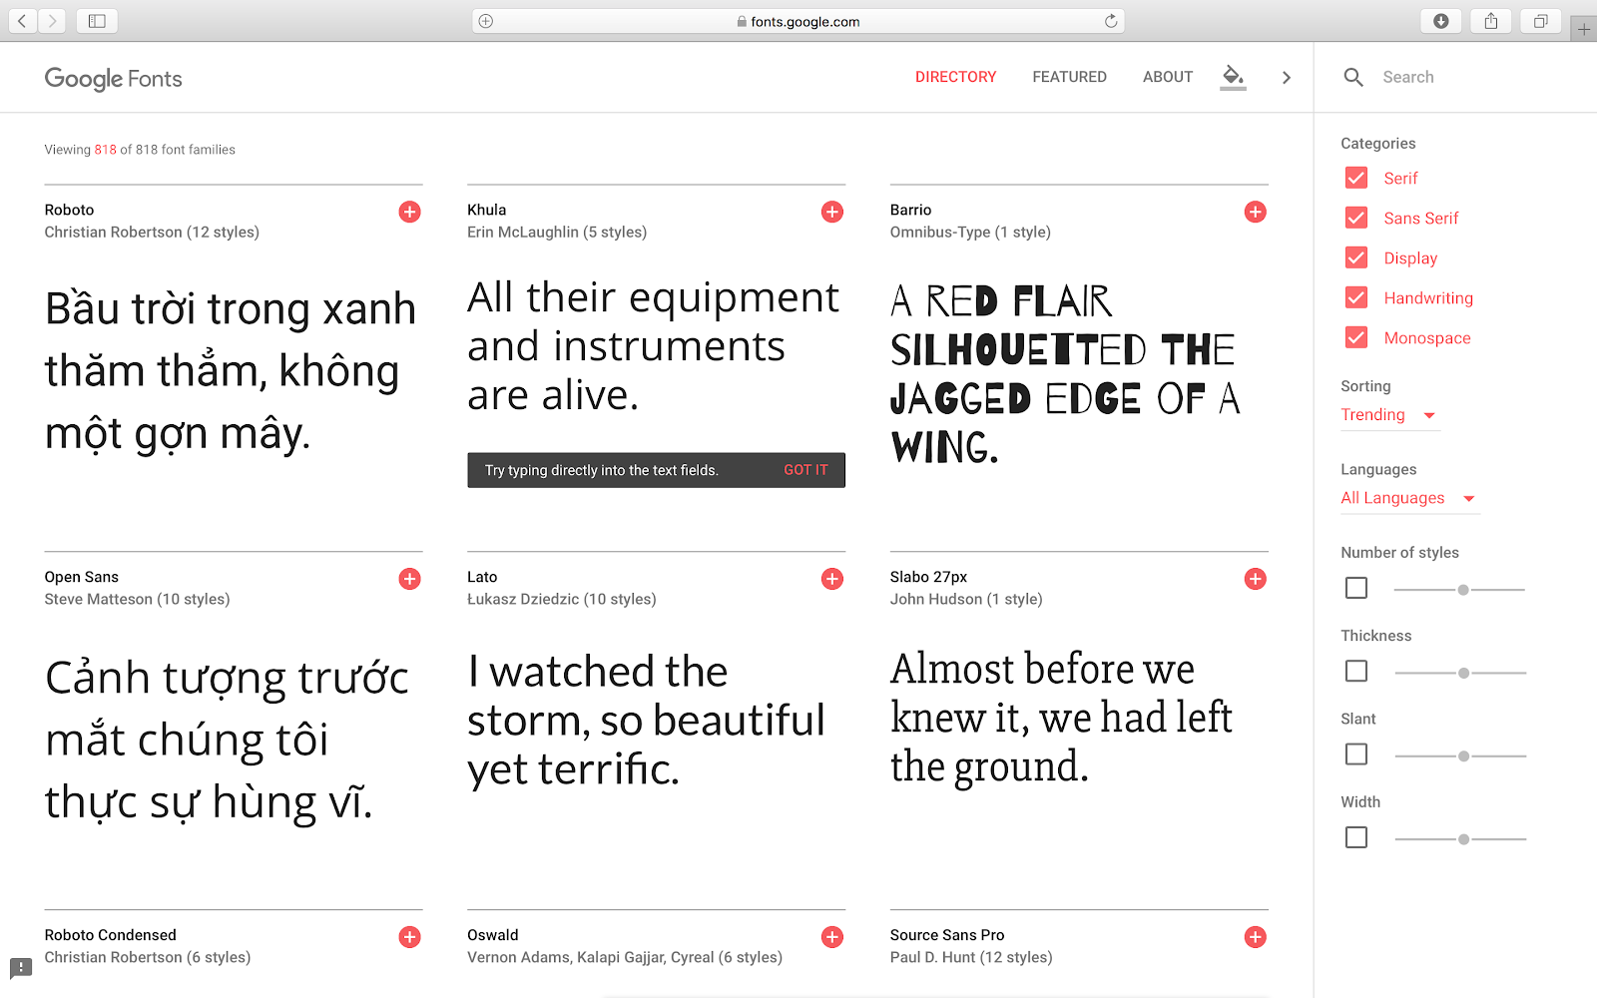This screenshot has height=998, width=1597.
Task: Enable the Width filter checkbox
Action: pos(1356,837)
